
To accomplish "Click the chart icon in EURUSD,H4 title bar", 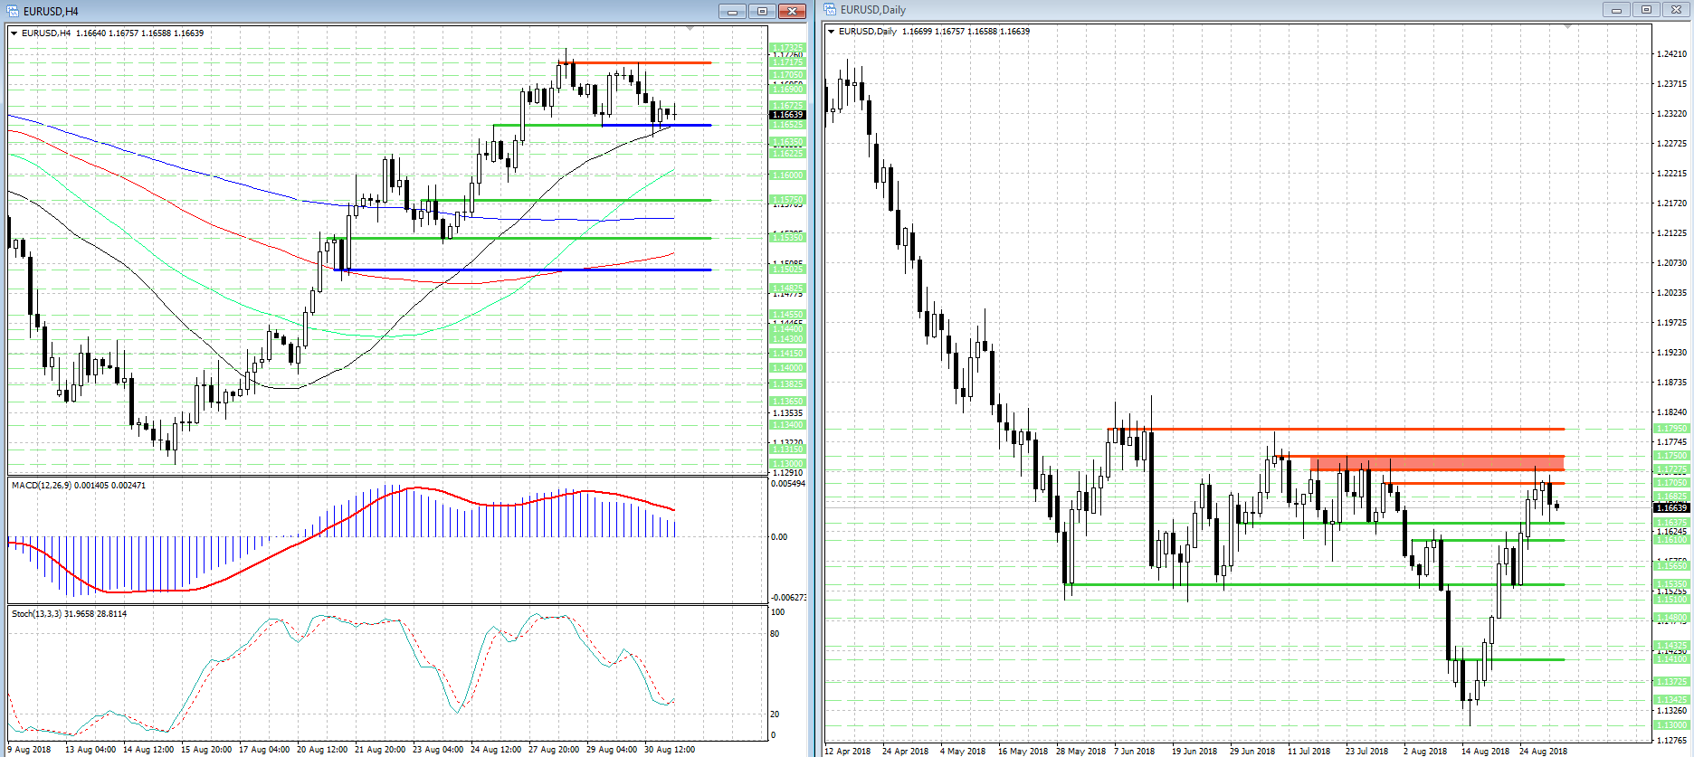I will click(14, 11).
